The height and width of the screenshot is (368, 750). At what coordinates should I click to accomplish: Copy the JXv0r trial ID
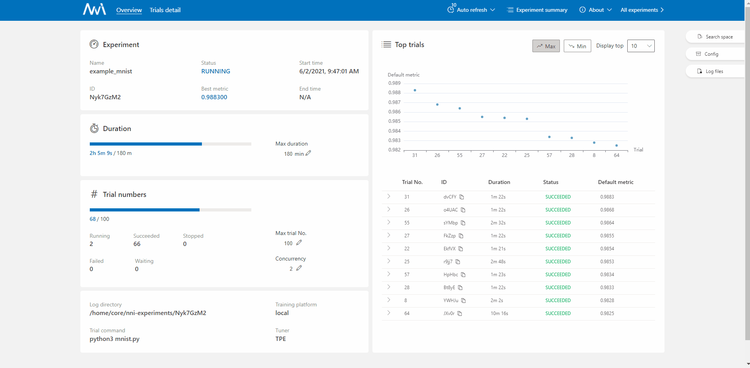(460, 313)
